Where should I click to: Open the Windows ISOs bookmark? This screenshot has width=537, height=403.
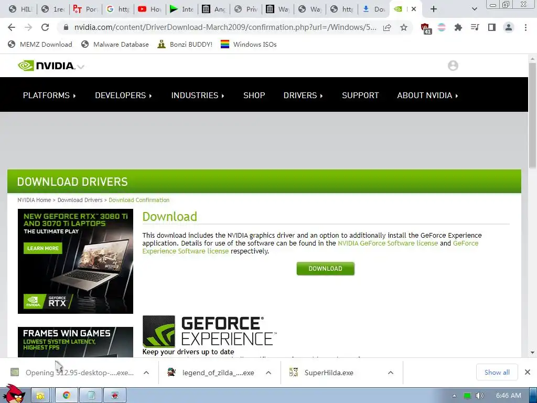pos(249,44)
